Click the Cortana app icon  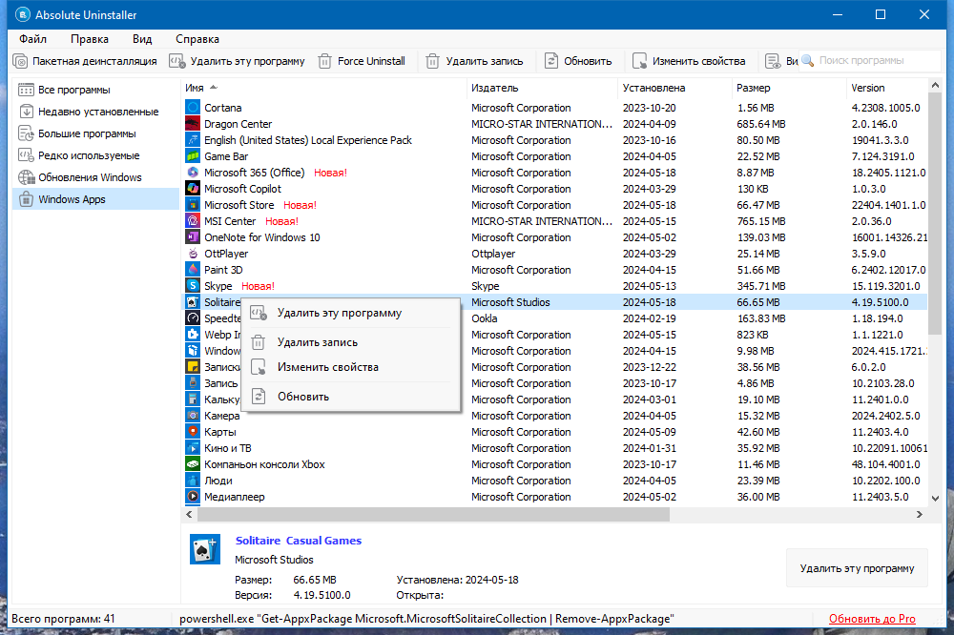[193, 108]
